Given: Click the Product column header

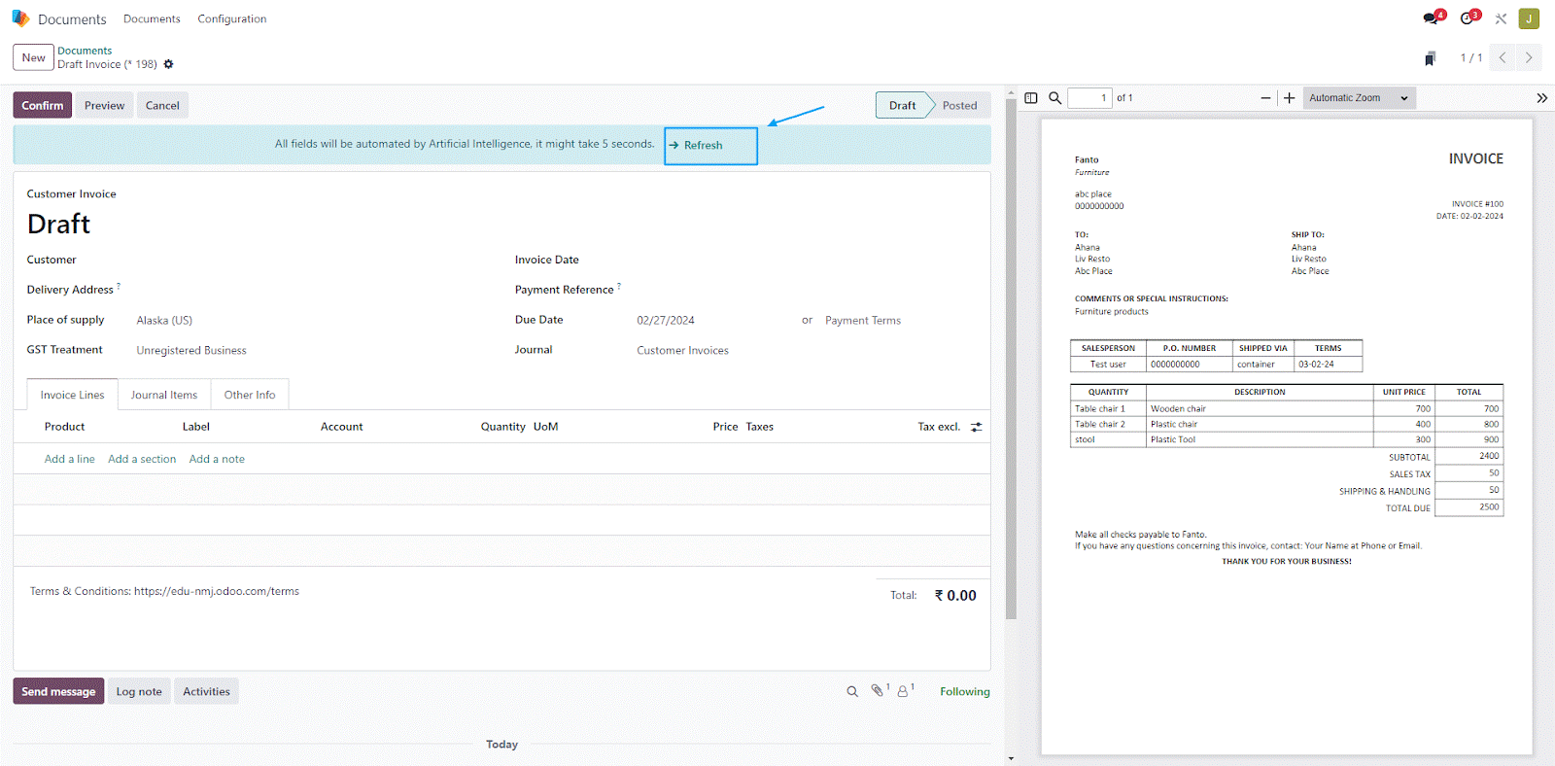Looking at the screenshot, I should click(64, 427).
